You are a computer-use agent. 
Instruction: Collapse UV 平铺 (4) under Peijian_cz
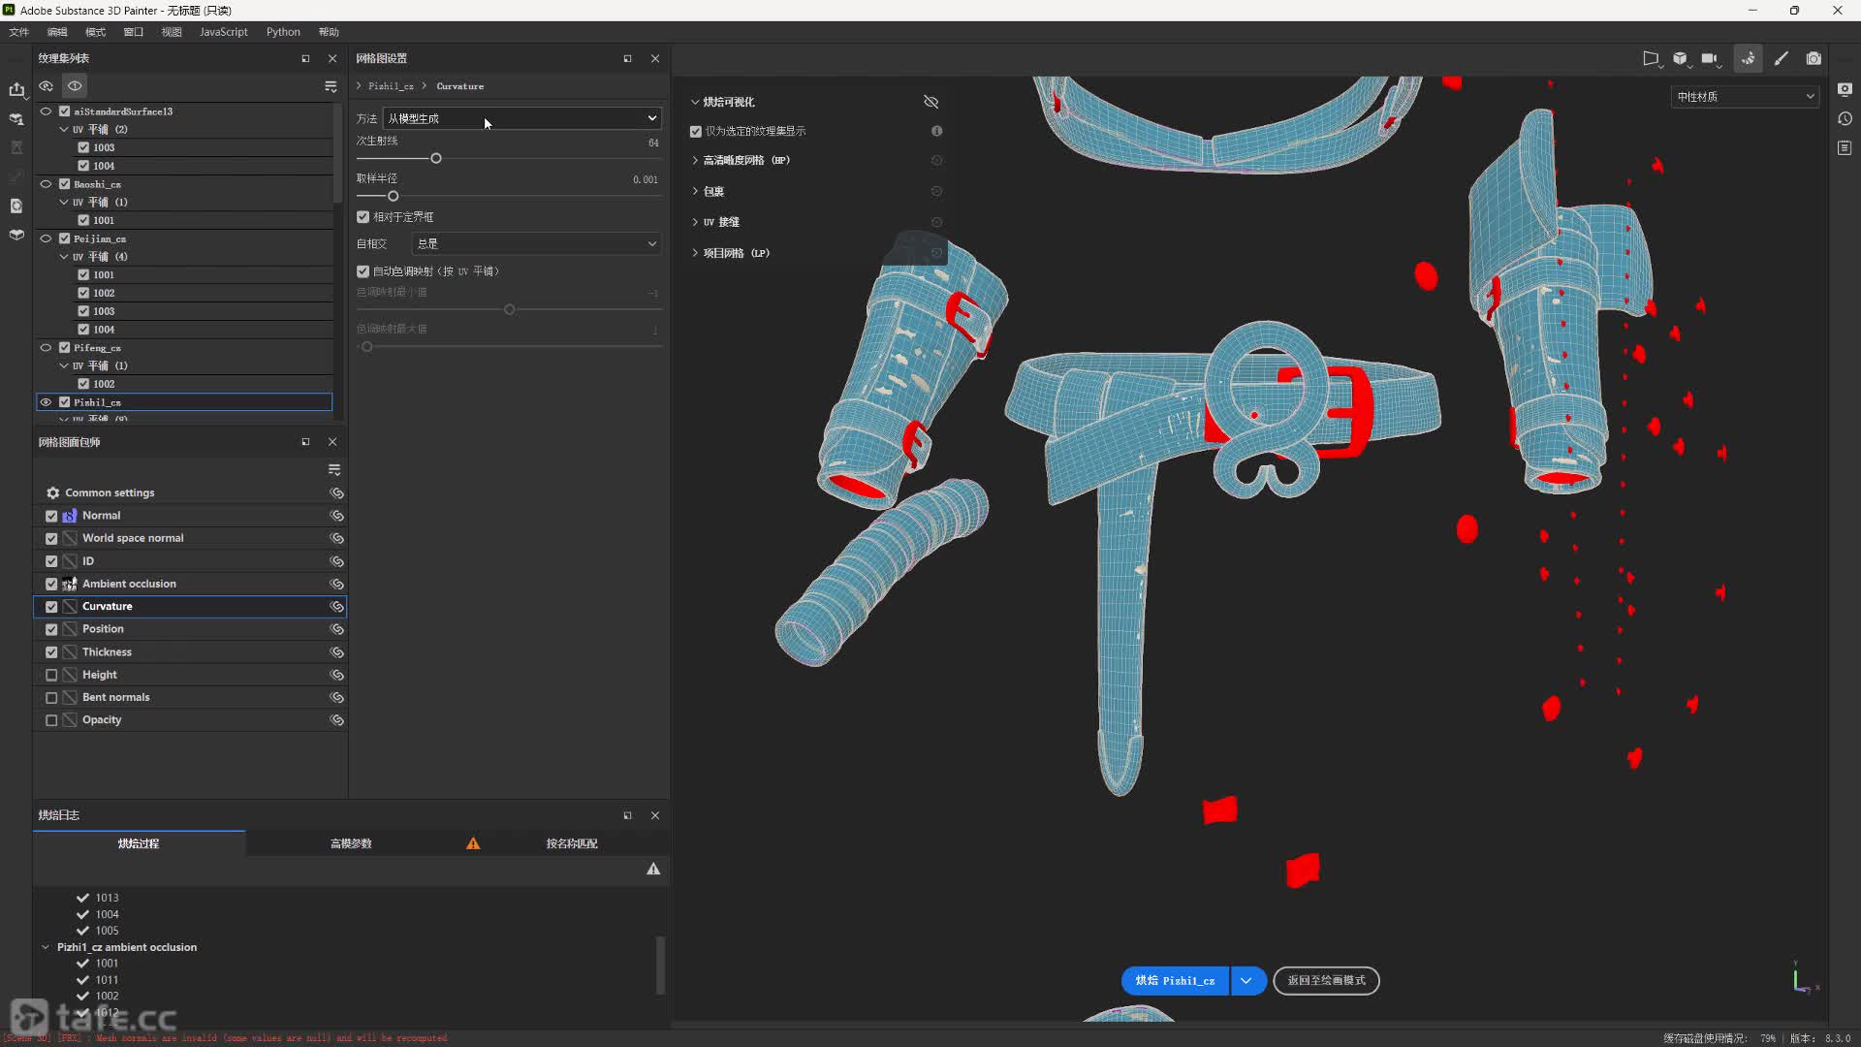tap(64, 257)
